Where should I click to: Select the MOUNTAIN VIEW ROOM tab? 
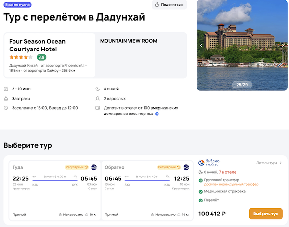tap(129, 41)
